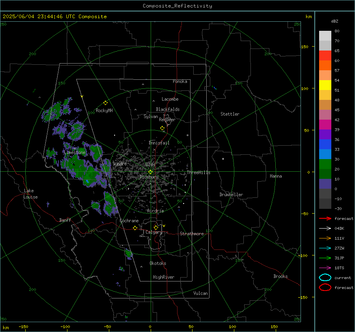Click the Cochrane city label
Viewport: 355px width, 332px height.
(x=129, y=221)
